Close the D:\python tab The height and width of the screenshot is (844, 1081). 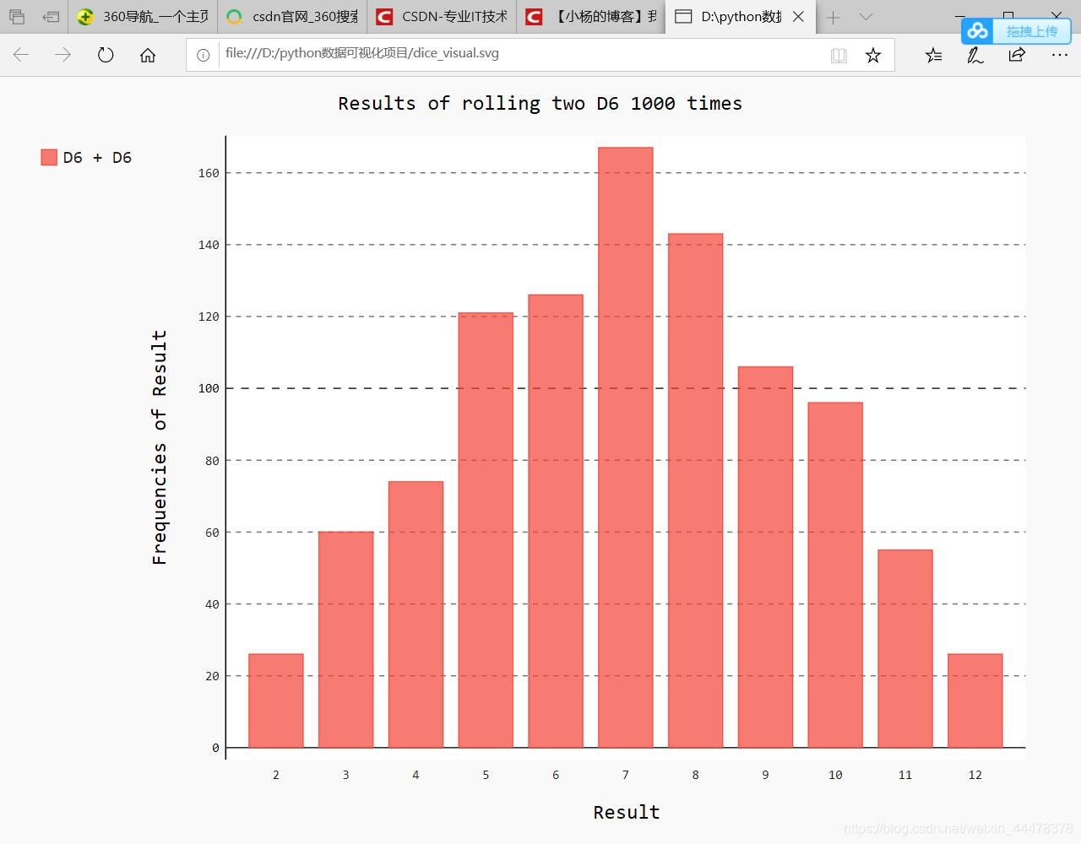pyautogui.click(x=798, y=17)
